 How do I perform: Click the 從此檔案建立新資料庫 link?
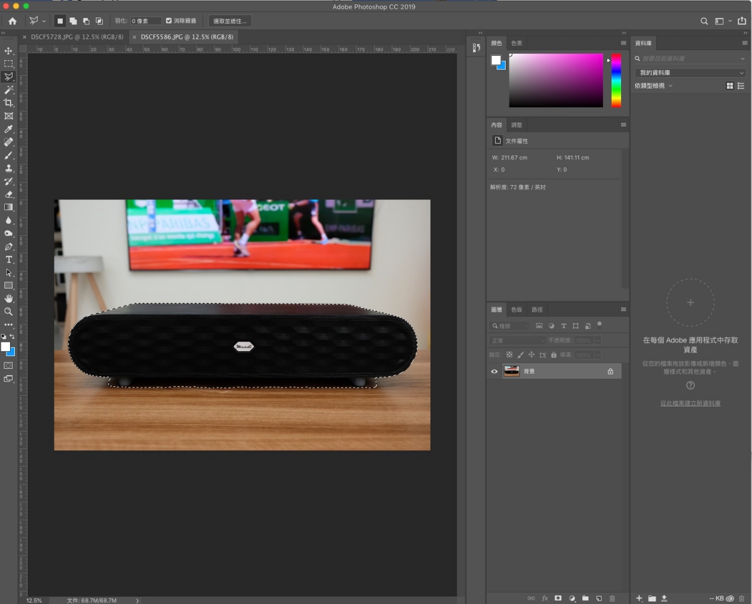pyautogui.click(x=690, y=403)
